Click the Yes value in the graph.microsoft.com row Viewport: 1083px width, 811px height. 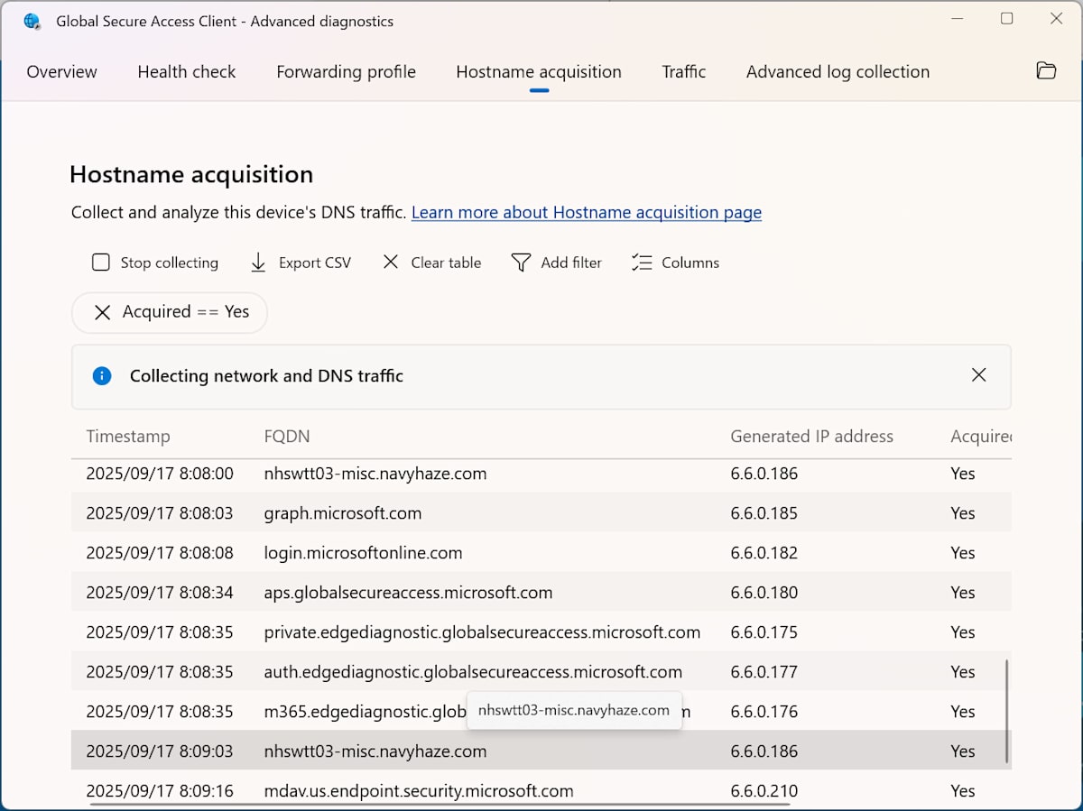[x=963, y=513]
